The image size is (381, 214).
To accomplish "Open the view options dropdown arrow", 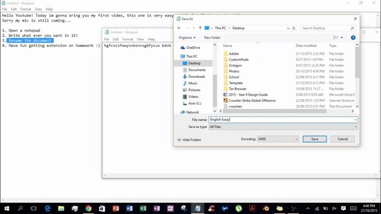I will click(342, 37).
